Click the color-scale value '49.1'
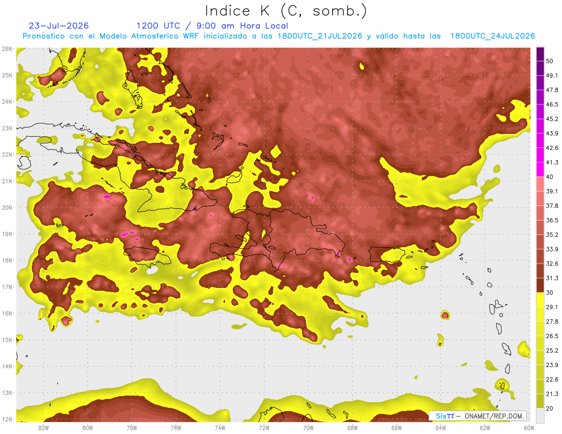This screenshot has height=434, width=562. click(x=552, y=75)
